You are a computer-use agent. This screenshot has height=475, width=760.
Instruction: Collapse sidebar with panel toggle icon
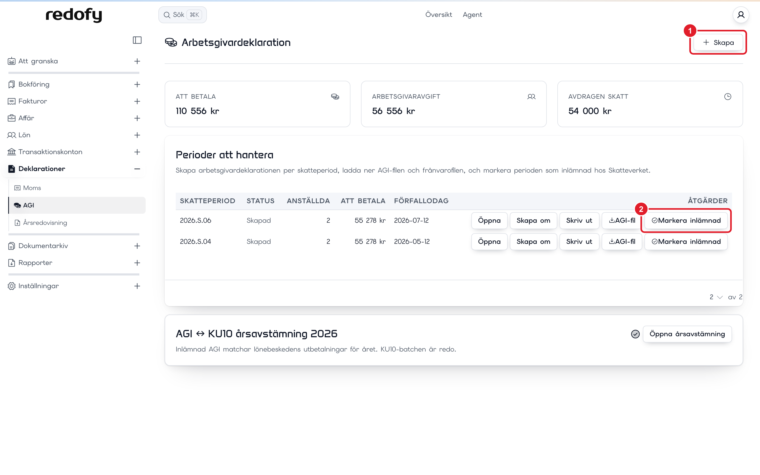(x=137, y=40)
